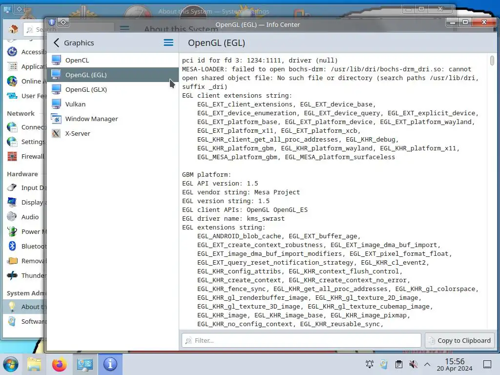Open Removable Storage icon in System Settings
Screen dimensions: 500x375
12,261
